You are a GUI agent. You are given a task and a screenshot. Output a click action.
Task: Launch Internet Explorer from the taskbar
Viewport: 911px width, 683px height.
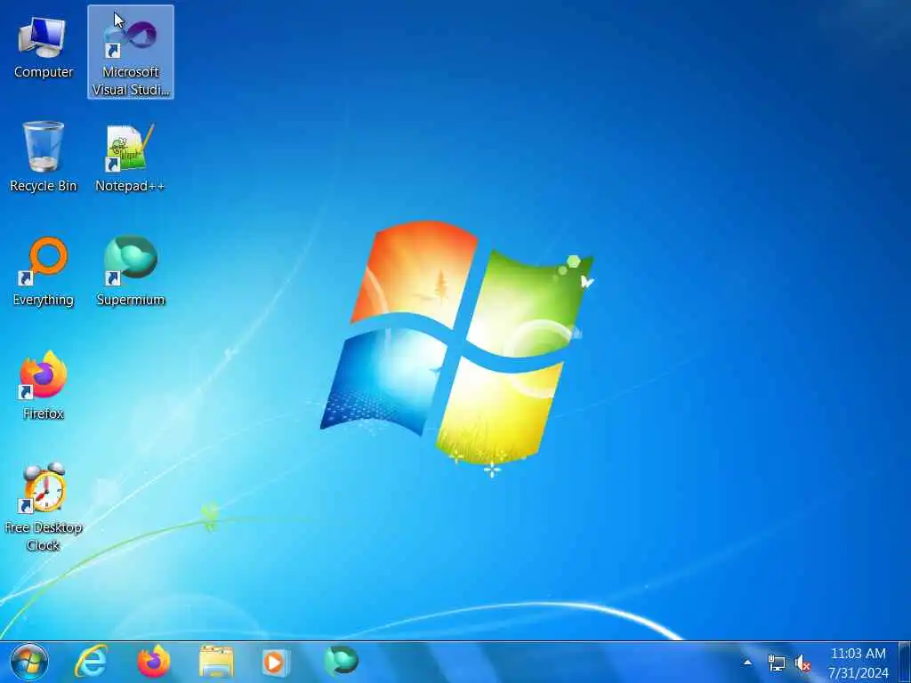pos(92,662)
